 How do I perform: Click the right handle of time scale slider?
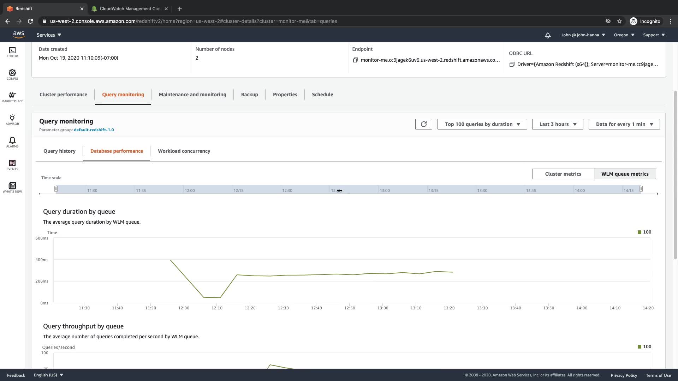(641, 189)
